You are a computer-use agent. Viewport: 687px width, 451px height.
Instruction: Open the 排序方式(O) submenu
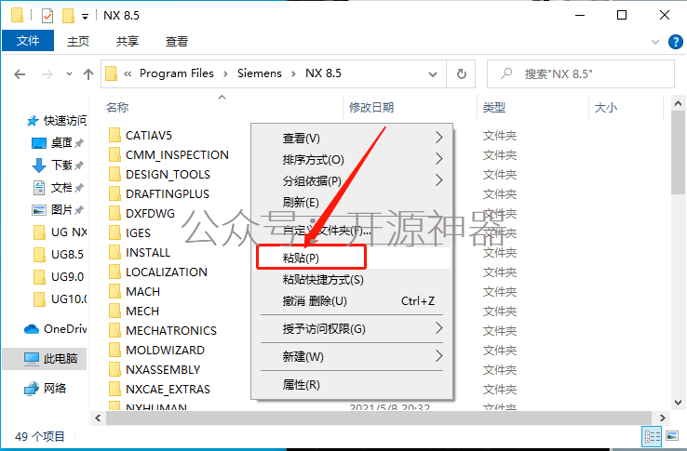[x=353, y=159]
